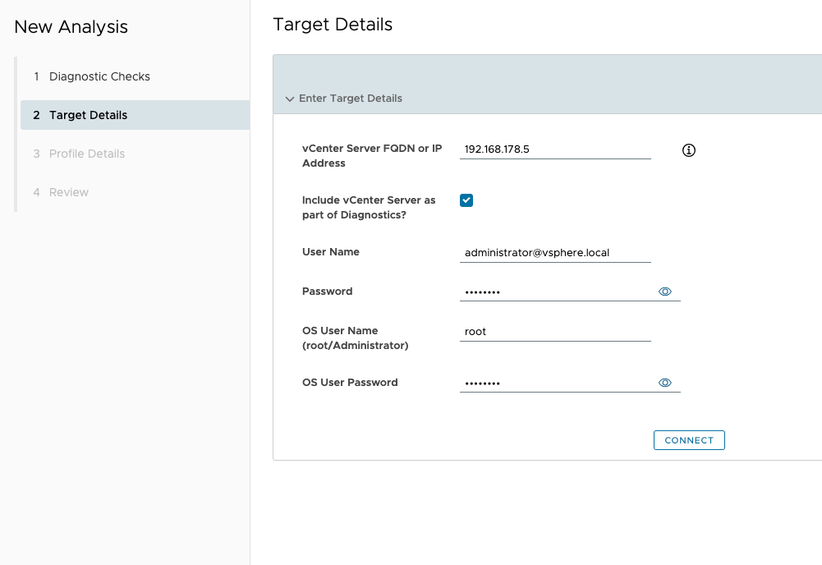Click the OS User Name (root/Administrator) label

(x=355, y=338)
